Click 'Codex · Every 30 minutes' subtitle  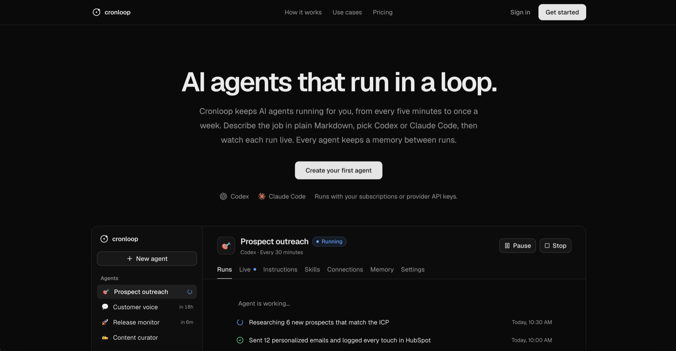click(272, 252)
